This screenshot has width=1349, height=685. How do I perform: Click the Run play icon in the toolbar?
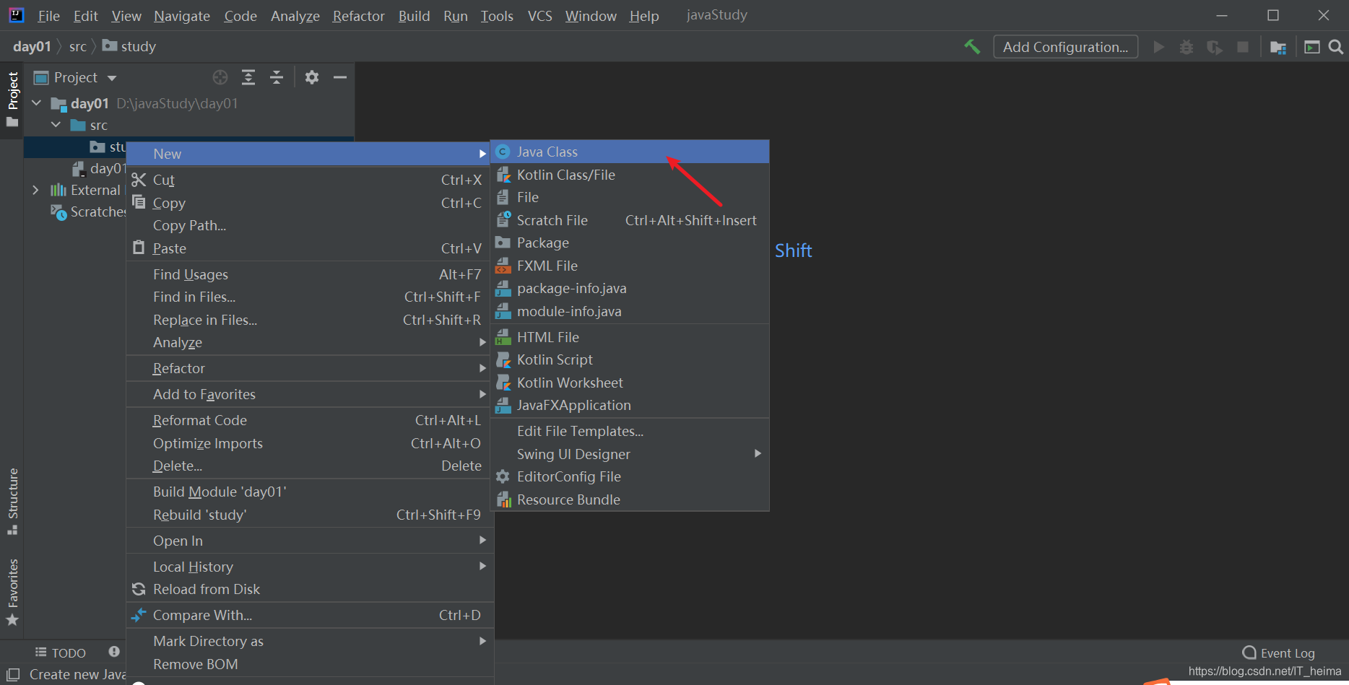point(1159,47)
